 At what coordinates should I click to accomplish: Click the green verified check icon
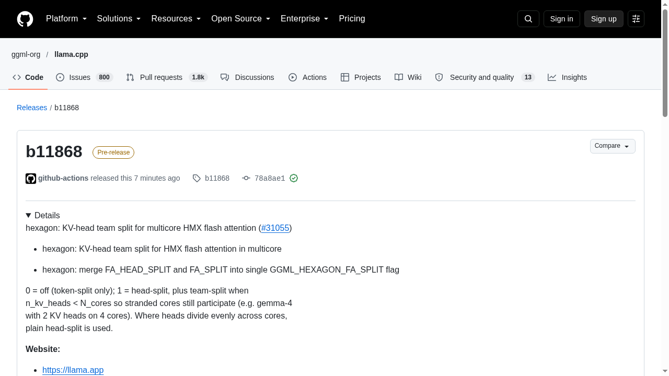point(294,178)
